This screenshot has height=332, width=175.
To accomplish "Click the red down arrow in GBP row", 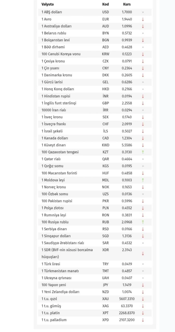I will point(143,103).
